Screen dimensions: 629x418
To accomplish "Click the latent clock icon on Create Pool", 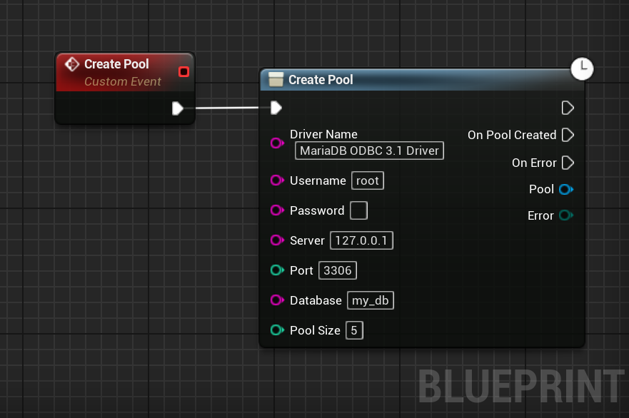I will (x=582, y=68).
